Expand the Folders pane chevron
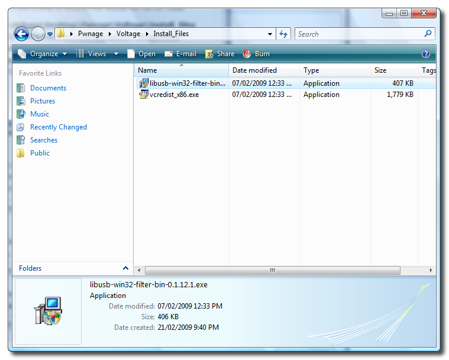This screenshot has height=360, width=449. pos(125,268)
